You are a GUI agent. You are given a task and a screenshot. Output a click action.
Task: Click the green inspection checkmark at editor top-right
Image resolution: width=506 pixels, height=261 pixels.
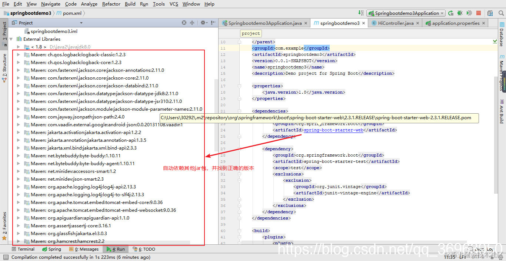point(495,42)
